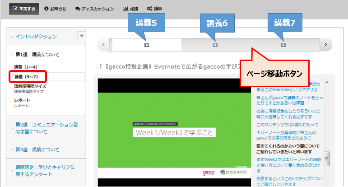
Task: Click the gacco logo in the video
Action: 209,173
